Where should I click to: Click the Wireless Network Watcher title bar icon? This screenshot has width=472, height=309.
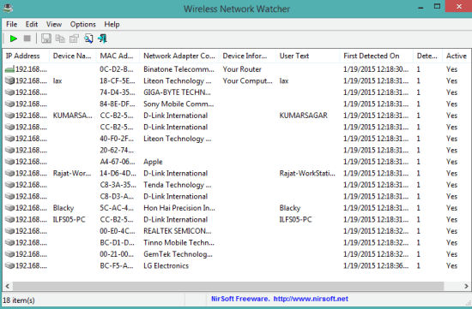click(8, 8)
